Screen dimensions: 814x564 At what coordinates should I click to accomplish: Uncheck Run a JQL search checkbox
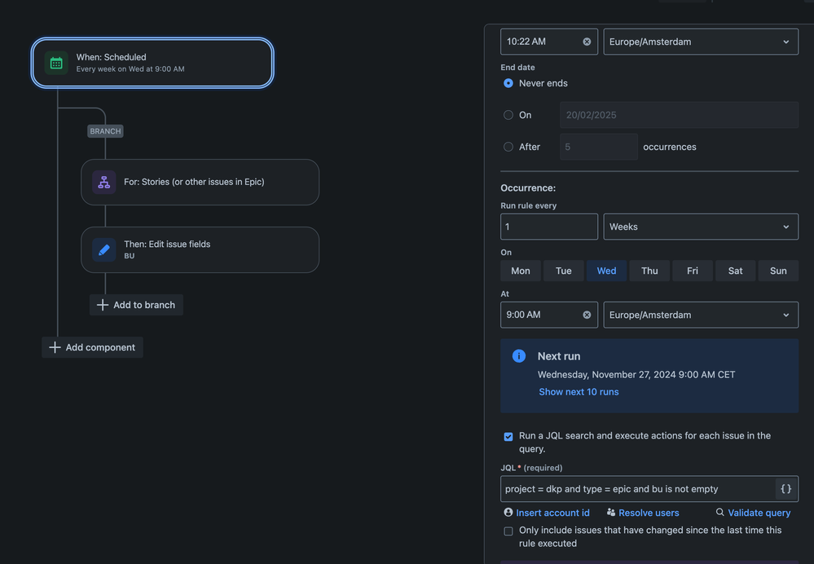(508, 436)
